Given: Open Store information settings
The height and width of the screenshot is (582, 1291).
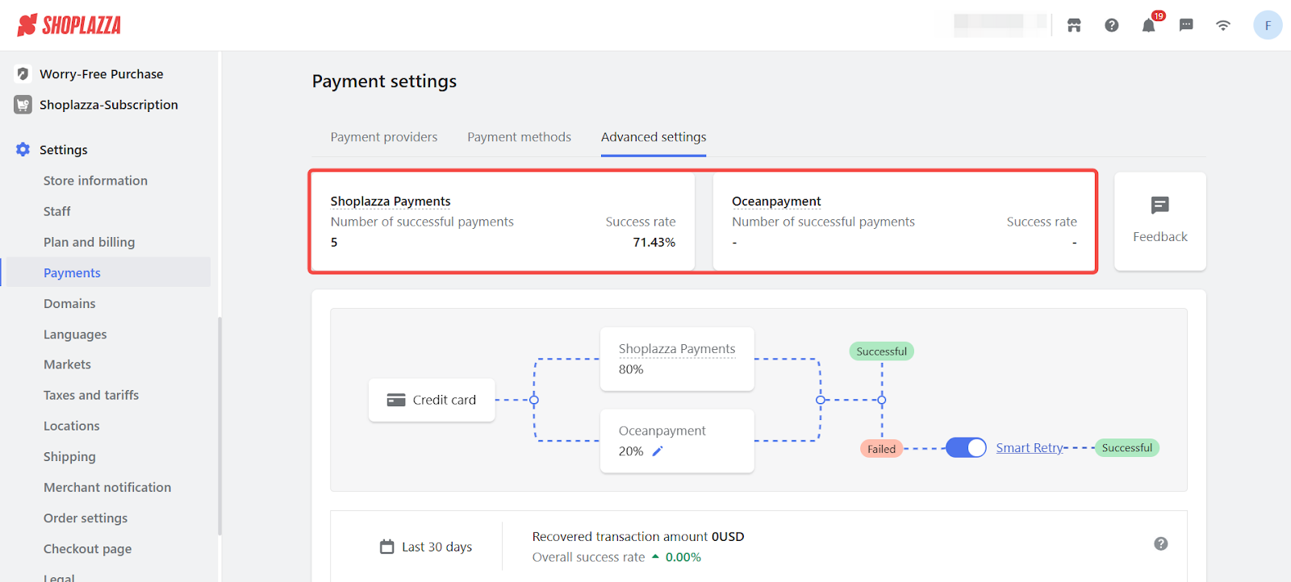Looking at the screenshot, I should point(95,181).
